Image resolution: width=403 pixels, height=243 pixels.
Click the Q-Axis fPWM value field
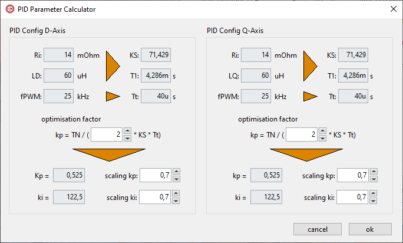pos(256,96)
